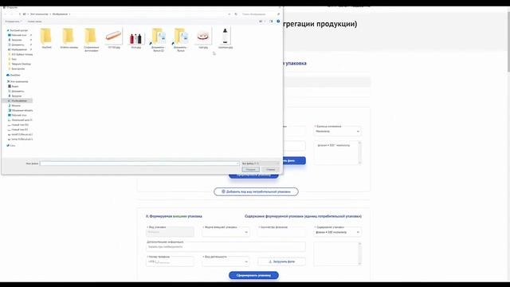This screenshot has width=510, height=287.
Task: Open the file type filter dropdown
Action: pyautogui.click(x=261, y=163)
